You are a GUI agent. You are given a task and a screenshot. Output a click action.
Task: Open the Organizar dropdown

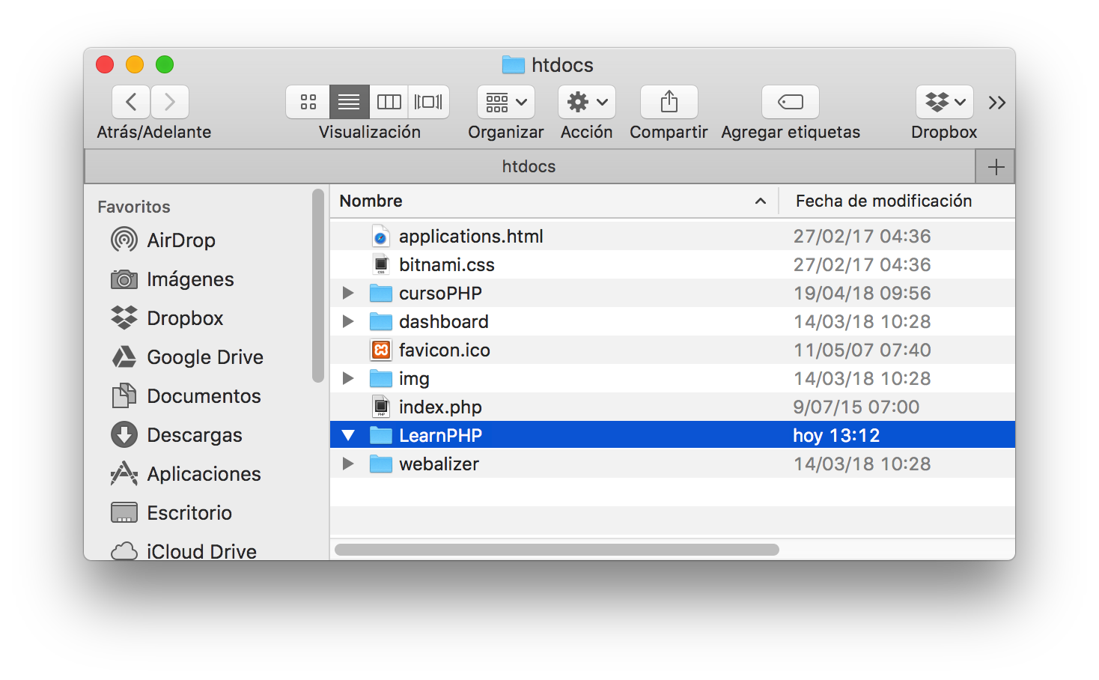pos(506,102)
